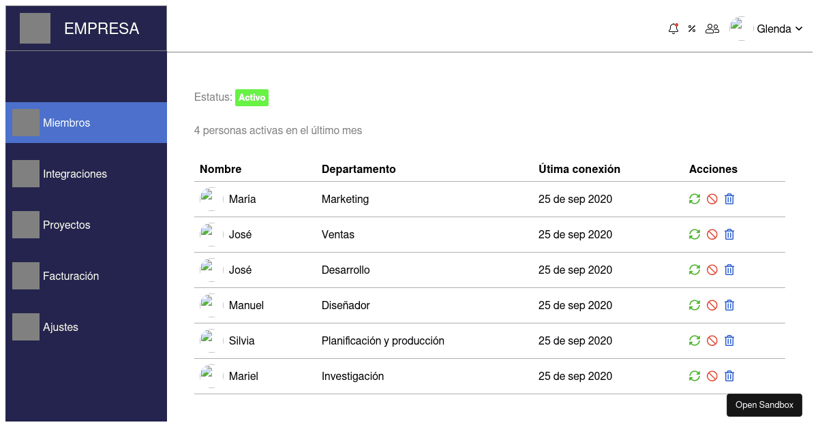818x429 pixels.
Task: Click the Marketing department cell
Action: pos(345,199)
